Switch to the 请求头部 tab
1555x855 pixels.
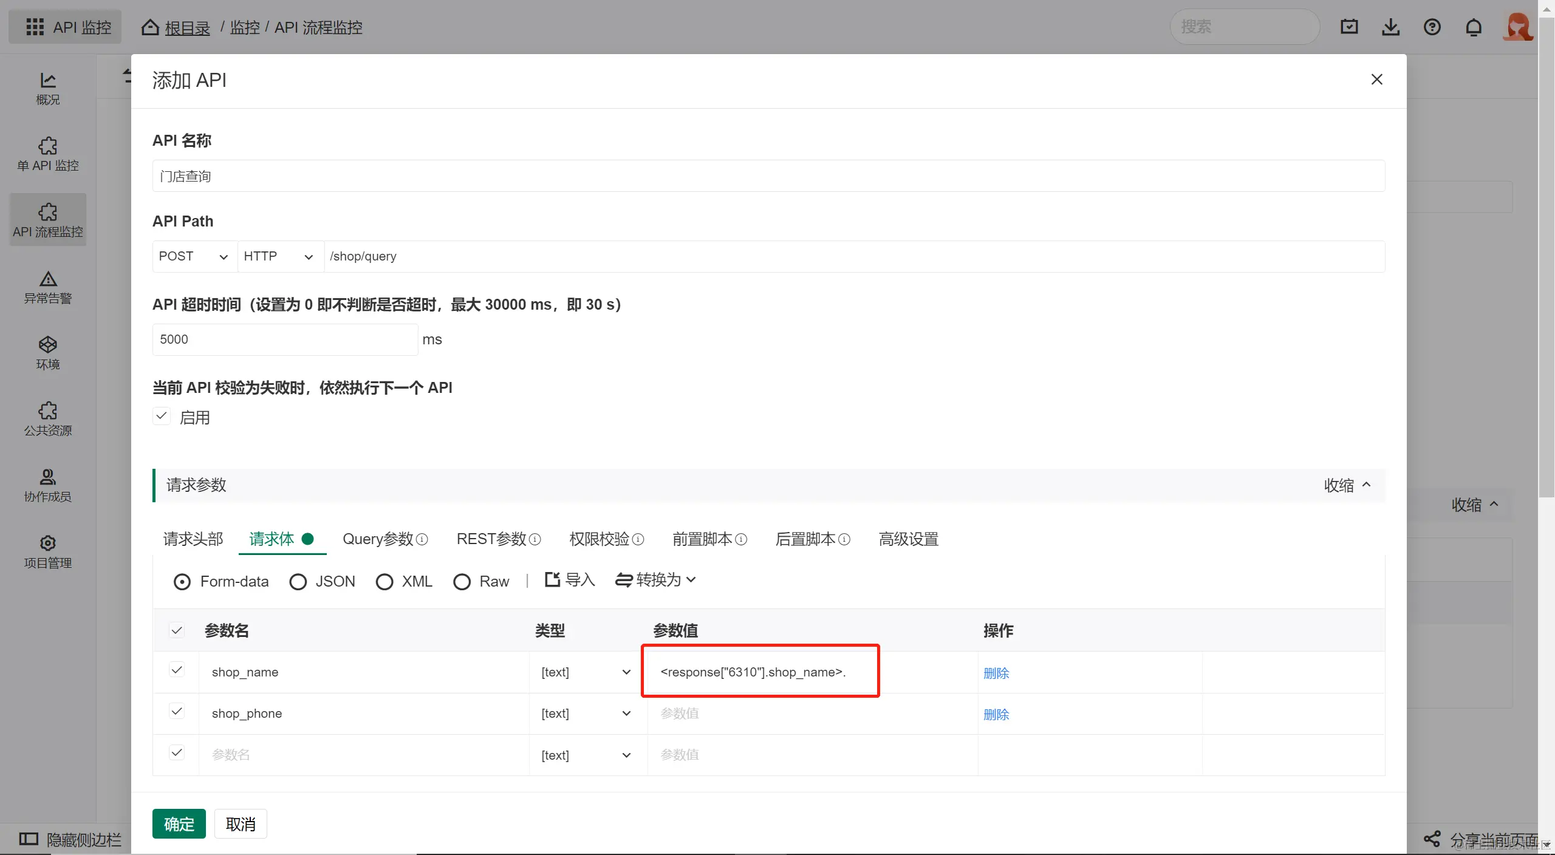pyautogui.click(x=193, y=539)
